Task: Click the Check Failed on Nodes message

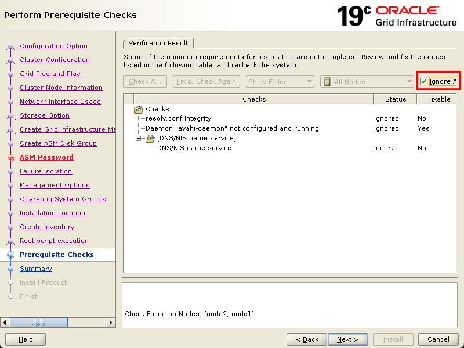Action: (x=190, y=314)
